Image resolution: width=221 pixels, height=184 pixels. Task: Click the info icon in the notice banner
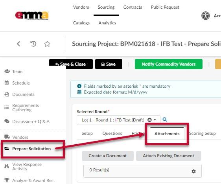click(79, 86)
